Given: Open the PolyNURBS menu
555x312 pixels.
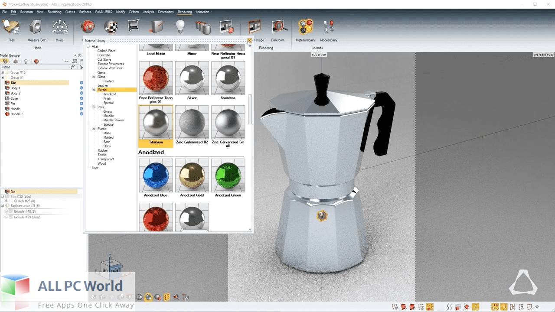Looking at the screenshot, I should coord(103,12).
